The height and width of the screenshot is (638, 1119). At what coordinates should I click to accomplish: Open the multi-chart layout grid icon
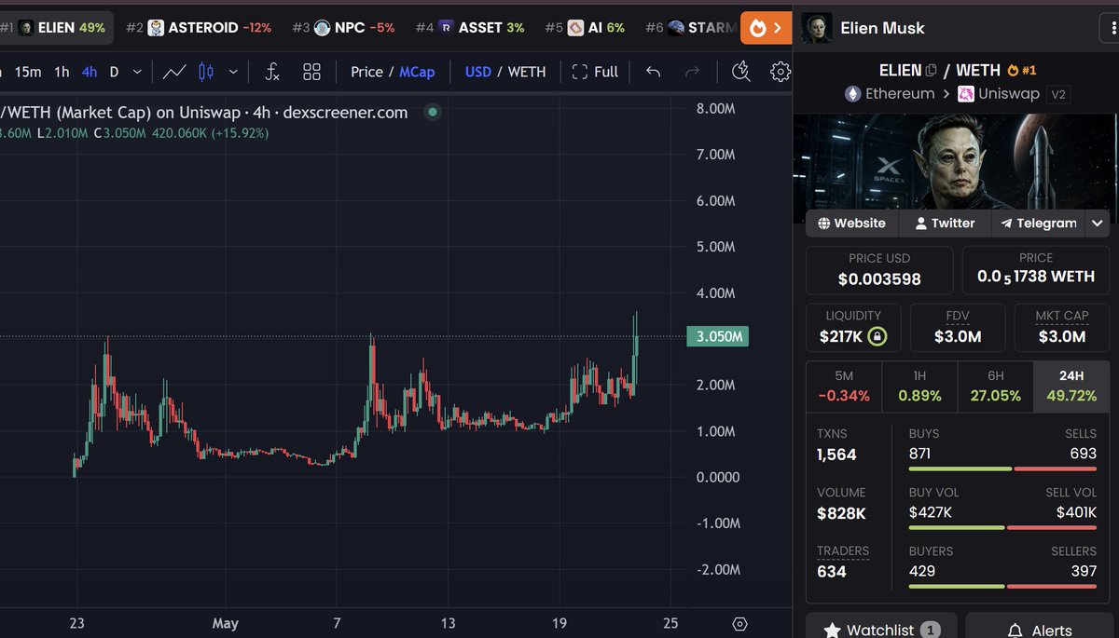pos(311,72)
